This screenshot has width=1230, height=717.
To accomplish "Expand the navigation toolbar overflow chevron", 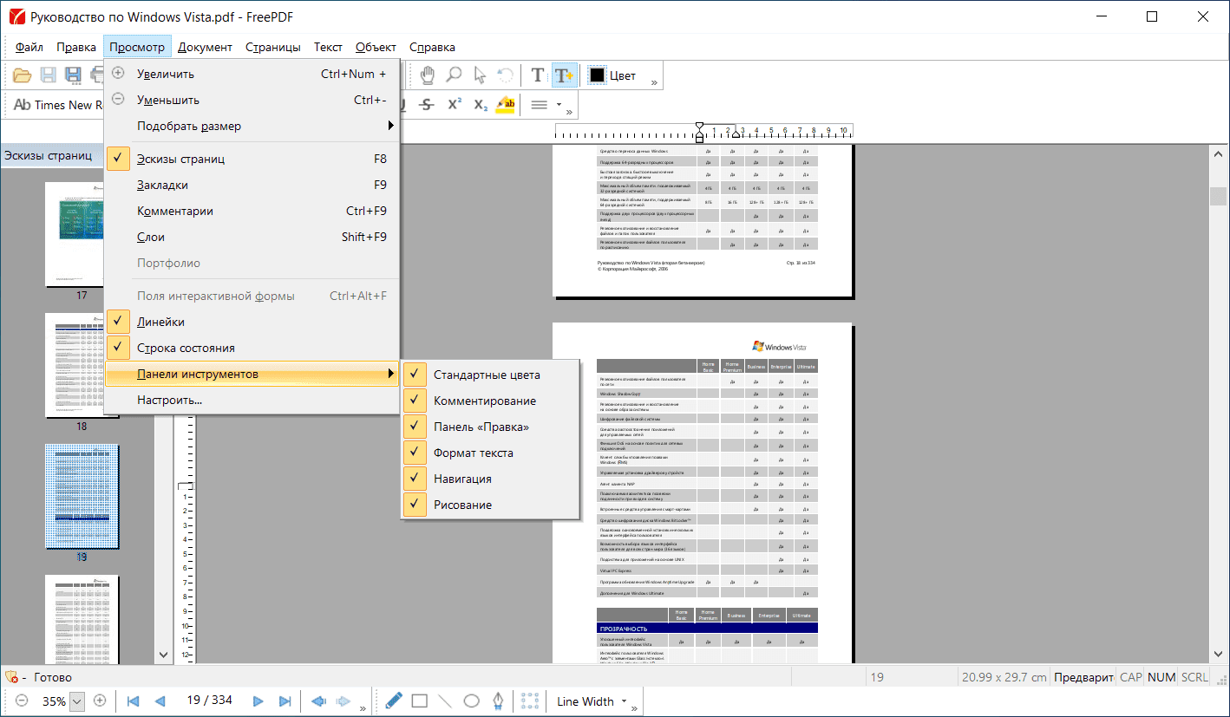I will (x=363, y=709).
